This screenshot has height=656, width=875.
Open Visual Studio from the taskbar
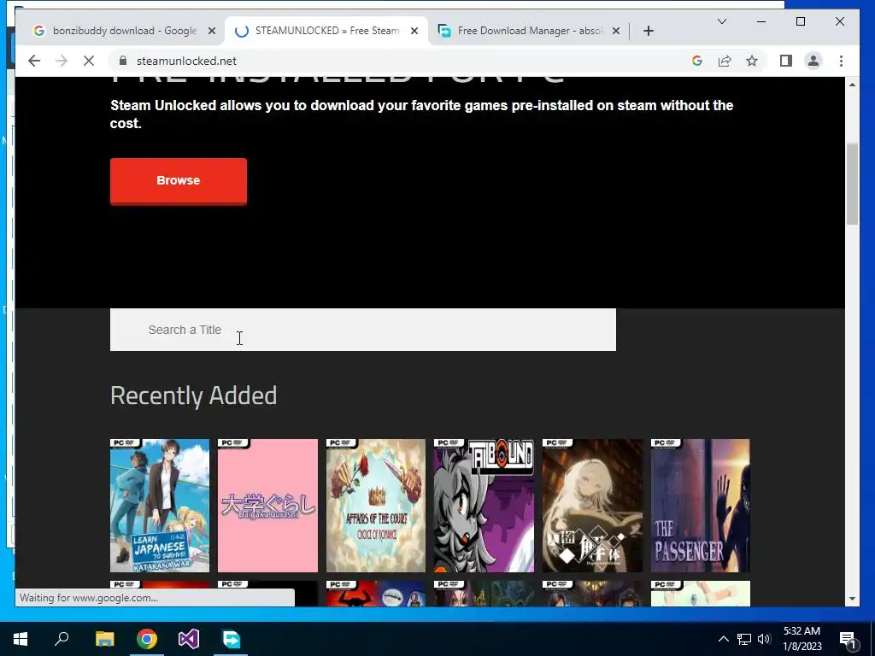pos(189,639)
